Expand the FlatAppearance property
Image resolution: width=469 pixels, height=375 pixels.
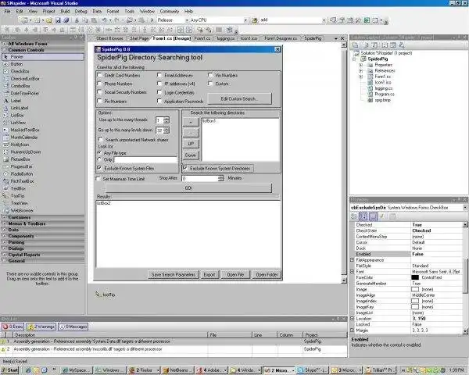(x=353, y=260)
